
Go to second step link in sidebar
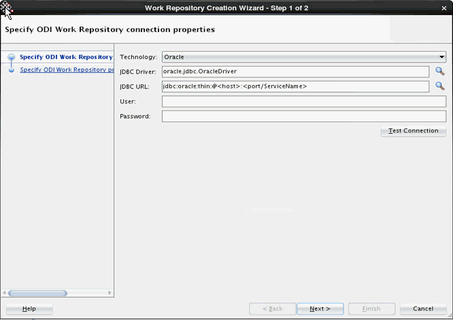pyautogui.click(x=67, y=69)
